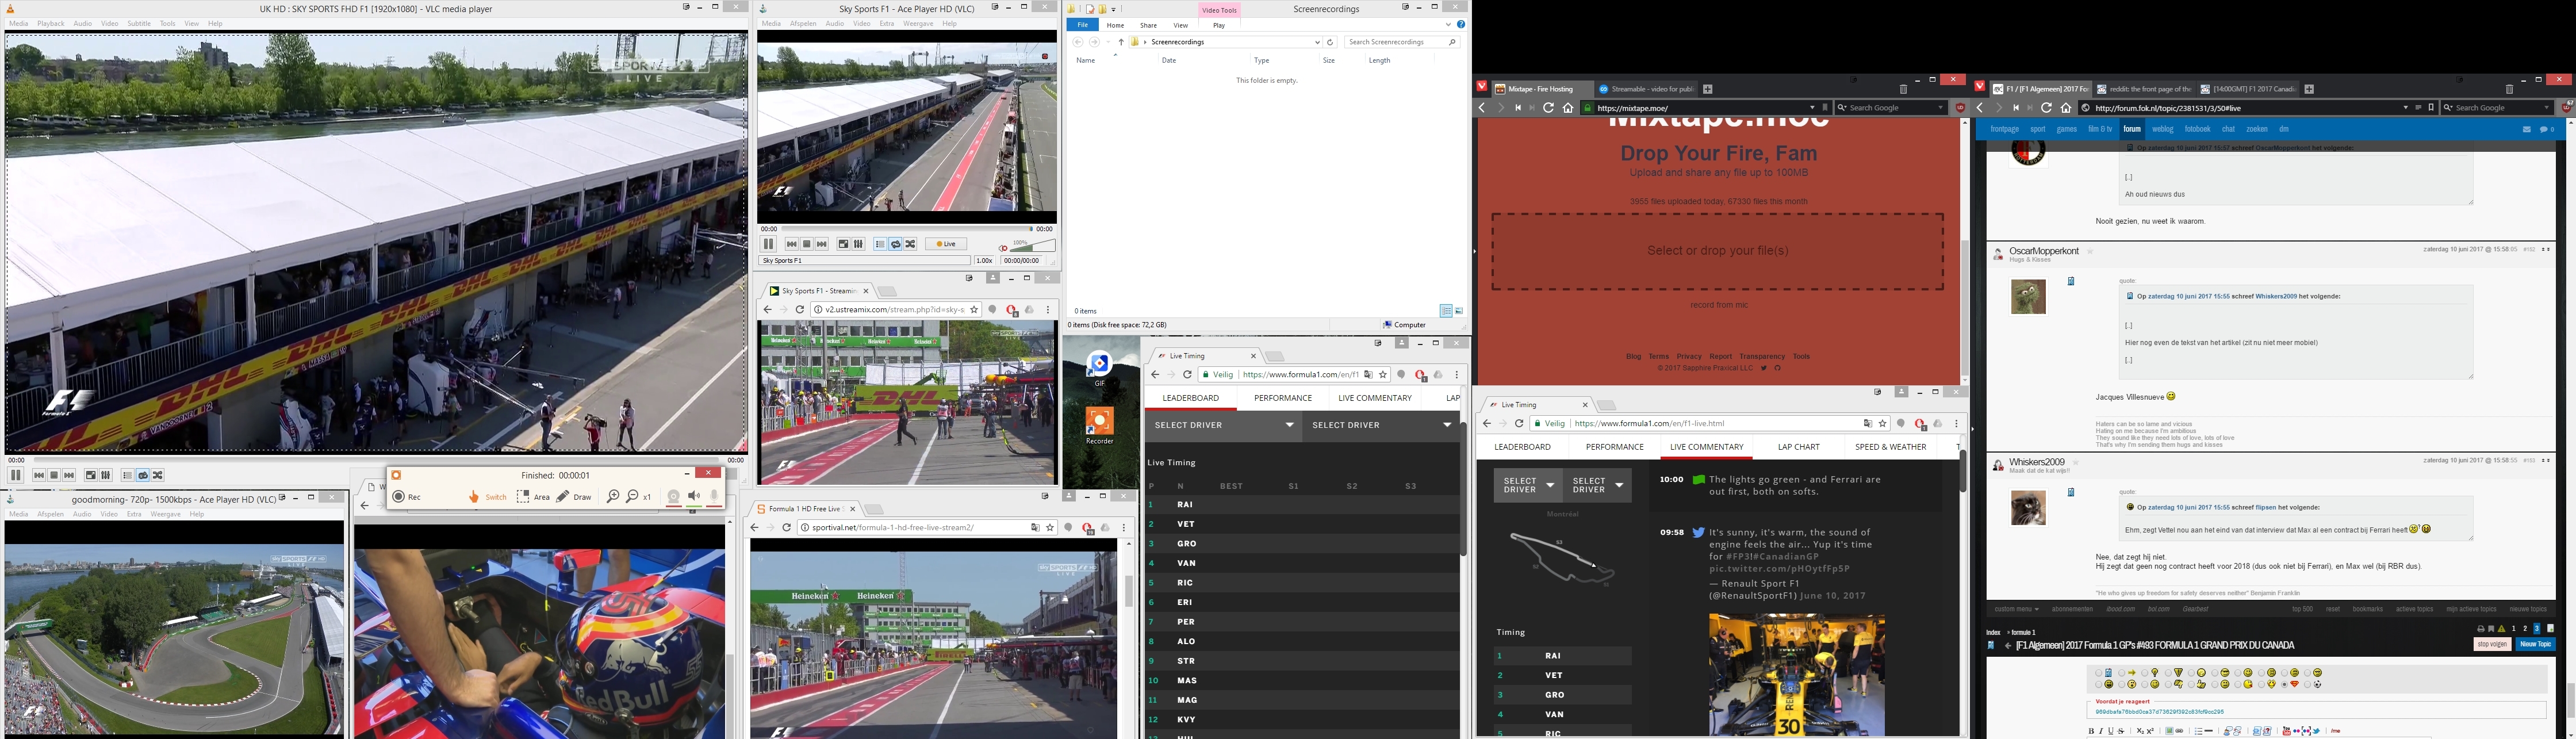Skip to next media in the Sky Sports F1 Ace Player
The height and width of the screenshot is (739, 2576).
[x=822, y=244]
